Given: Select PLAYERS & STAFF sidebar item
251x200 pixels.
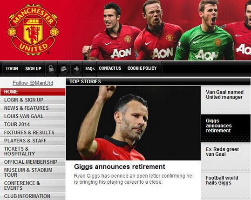Looking at the screenshot, I should pyautogui.click(x=33, y=140).
